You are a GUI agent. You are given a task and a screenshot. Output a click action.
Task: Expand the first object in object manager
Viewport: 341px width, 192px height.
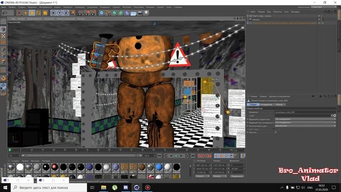coord(248,16)
